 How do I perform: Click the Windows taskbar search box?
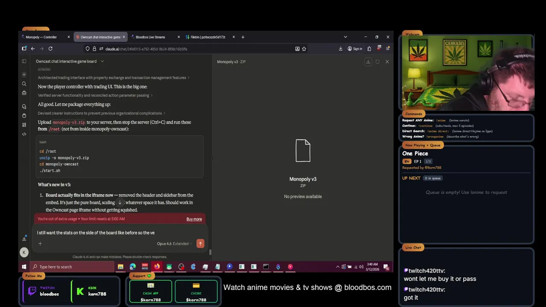(72, 267)
